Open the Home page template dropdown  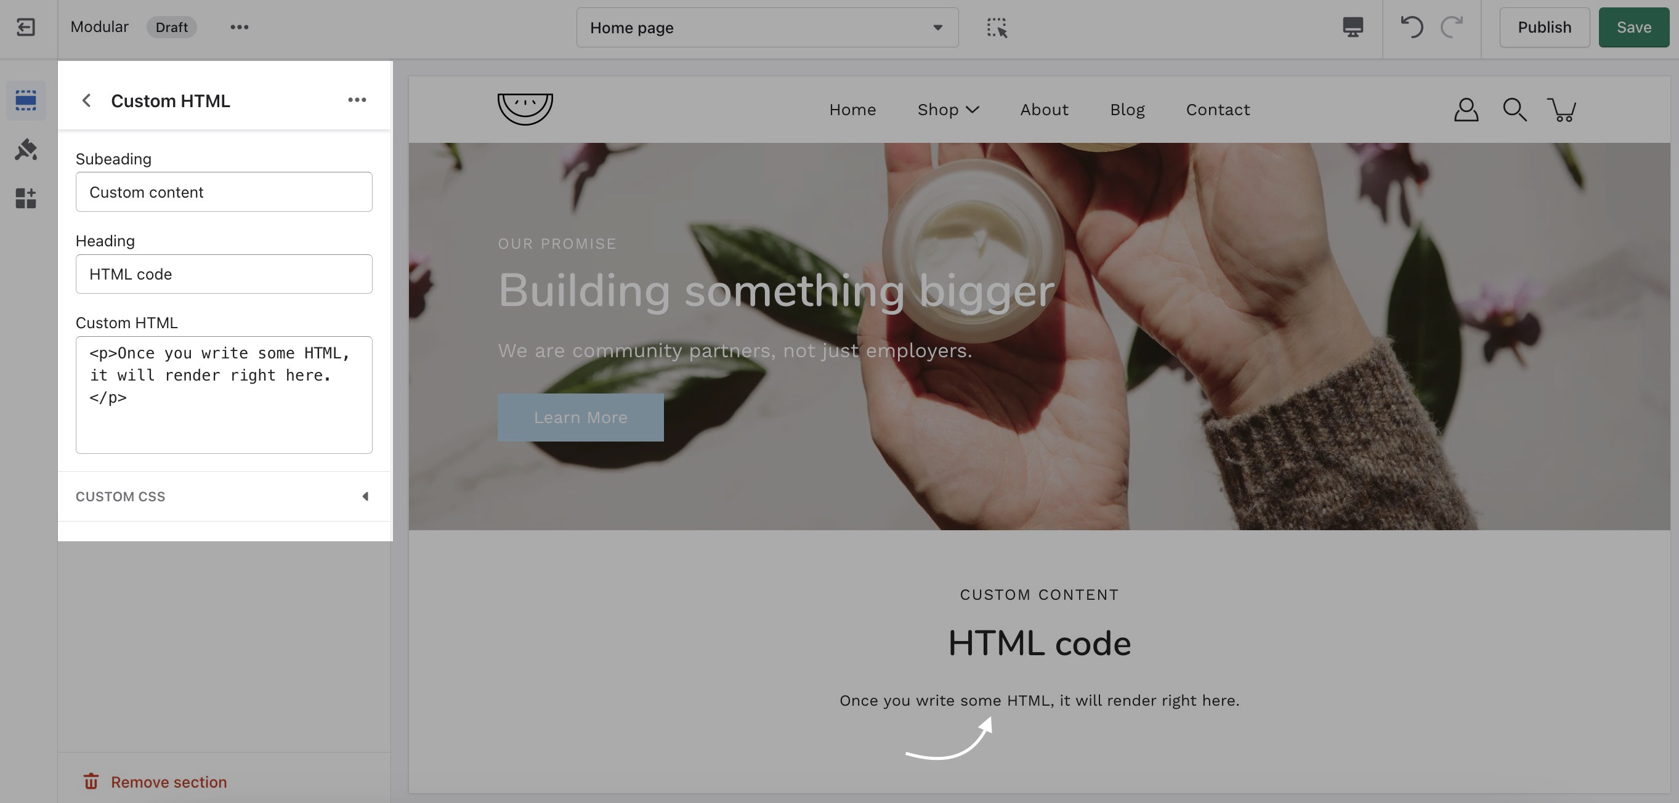click(x=767, y=27)
